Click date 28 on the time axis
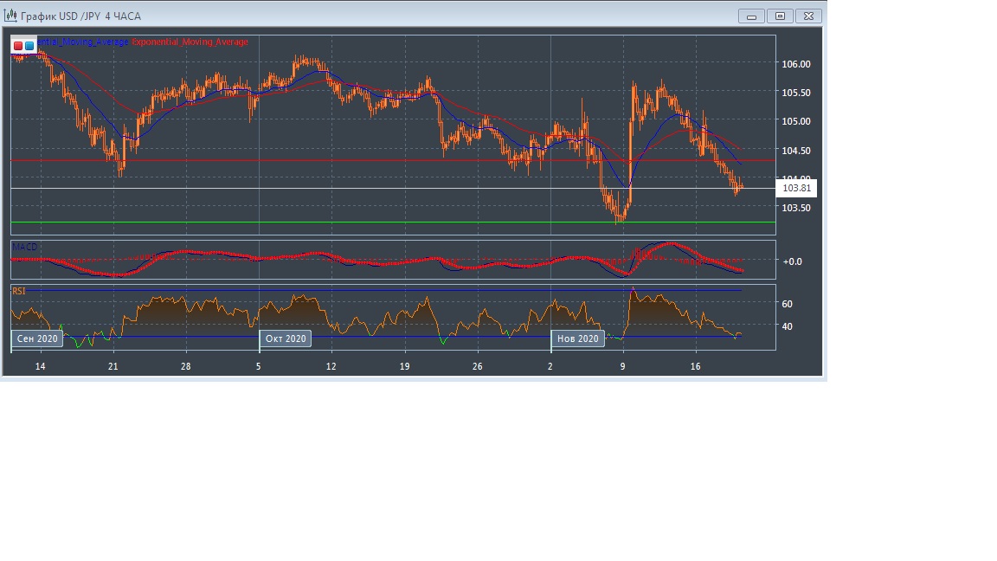Image resolution: width=997 pixels, height=561 pixels. (185, 367)
